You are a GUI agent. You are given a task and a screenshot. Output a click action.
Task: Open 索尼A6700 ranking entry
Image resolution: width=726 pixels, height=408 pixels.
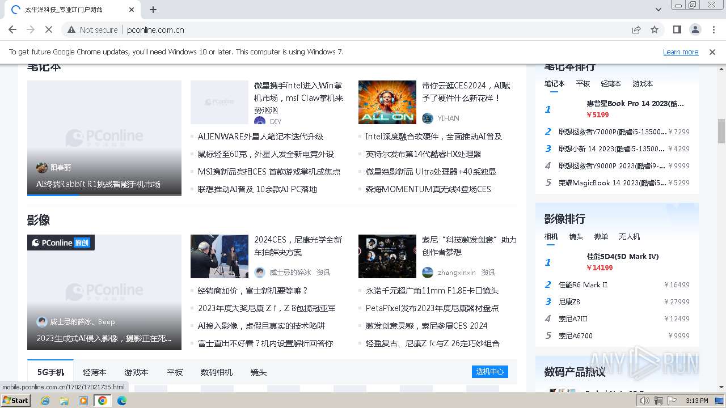tap(575, 335)
